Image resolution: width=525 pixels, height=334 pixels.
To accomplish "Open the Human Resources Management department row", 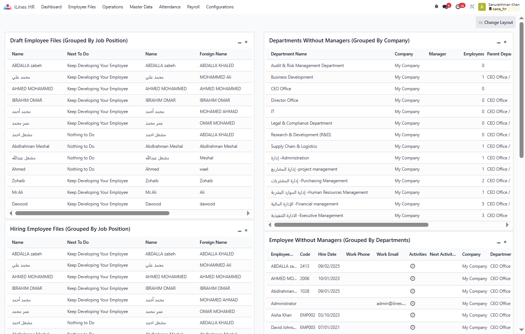I will (389, 192).
